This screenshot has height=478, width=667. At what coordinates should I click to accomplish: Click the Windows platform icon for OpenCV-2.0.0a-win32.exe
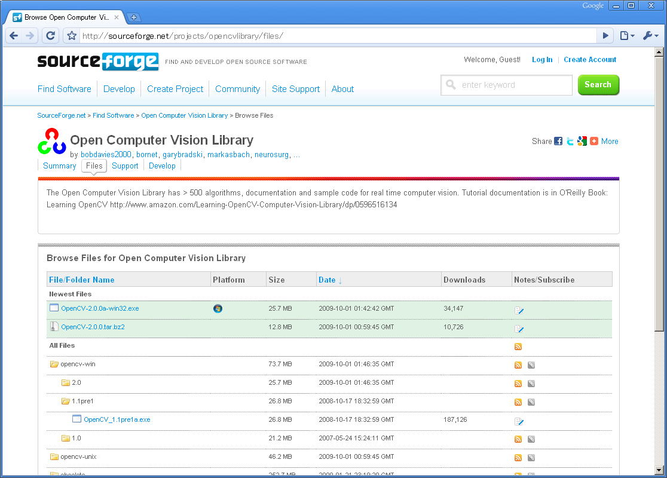coord(218,308)
